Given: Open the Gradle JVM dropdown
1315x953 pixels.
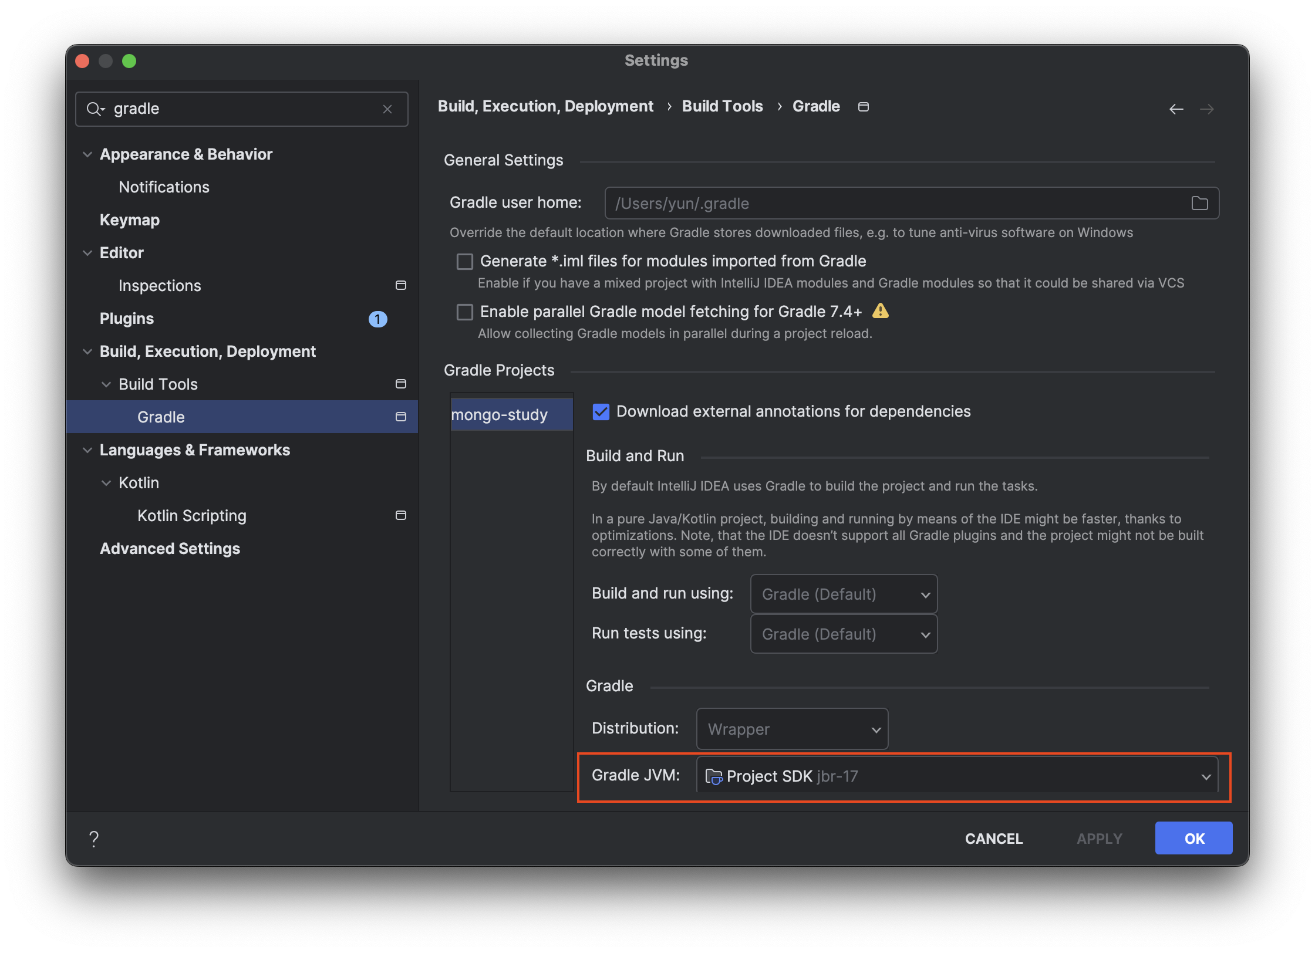Looking at the screenshot, I should pos(957,776).
